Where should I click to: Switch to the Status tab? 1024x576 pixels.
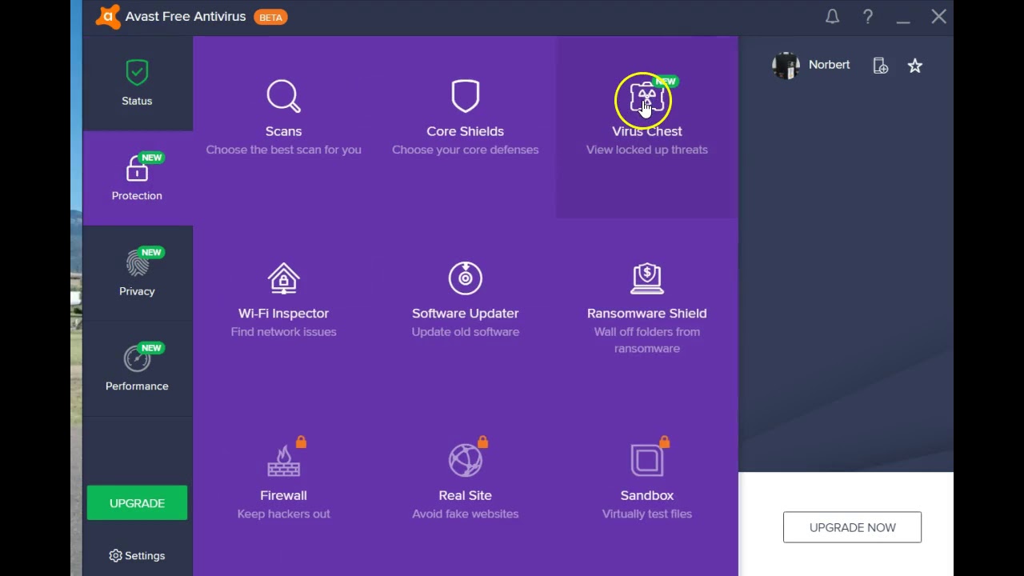click(137, 83)
